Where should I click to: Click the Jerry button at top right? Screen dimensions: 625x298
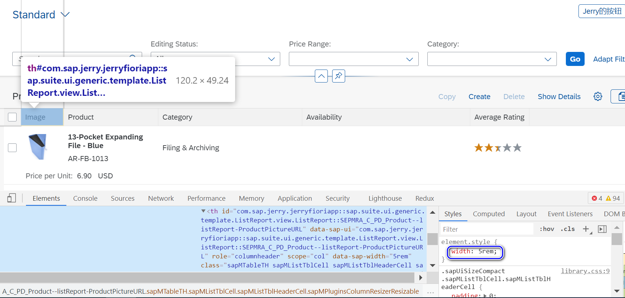(602, 11)
